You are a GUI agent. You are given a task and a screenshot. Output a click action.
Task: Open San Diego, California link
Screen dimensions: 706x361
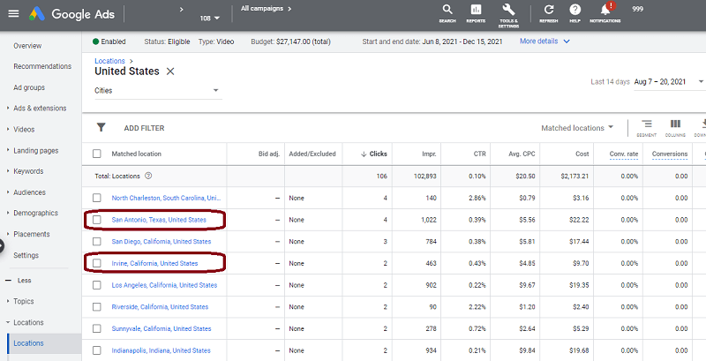click(x=161, y=241)
